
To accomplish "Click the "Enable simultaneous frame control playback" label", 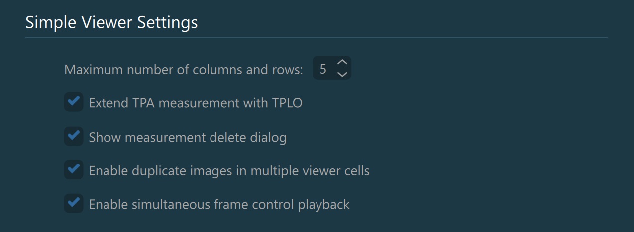I will click(x=219, y=204).
